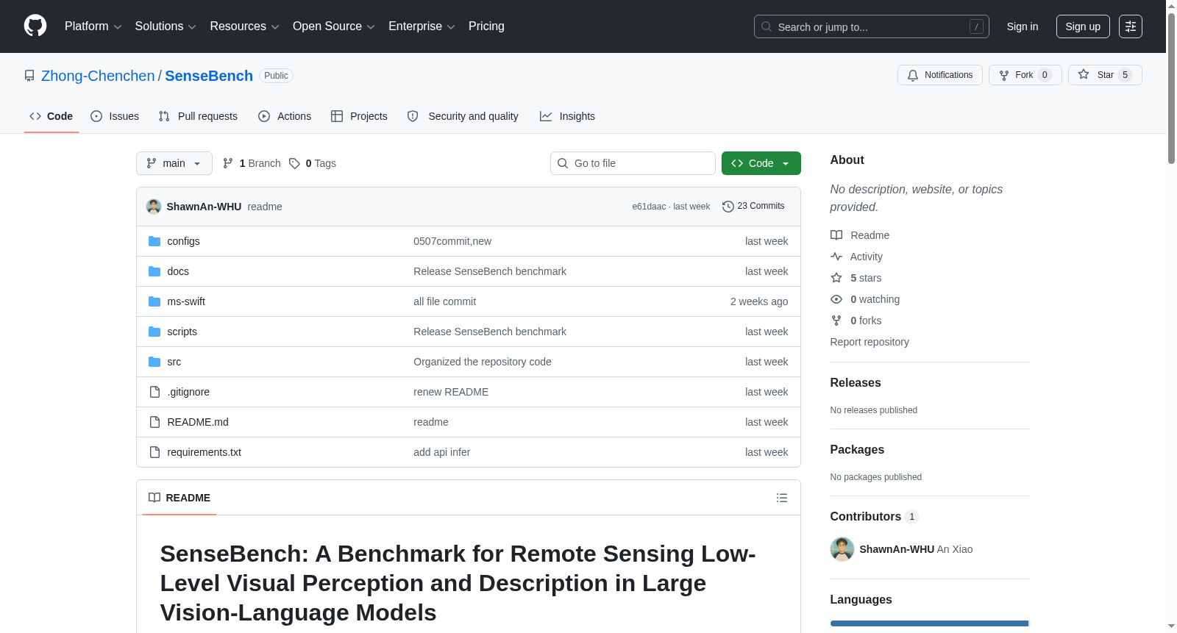Viewport: 1177px width, 633px height.
Task: Click the Sign up button
Action: (x=1083, y=26)
